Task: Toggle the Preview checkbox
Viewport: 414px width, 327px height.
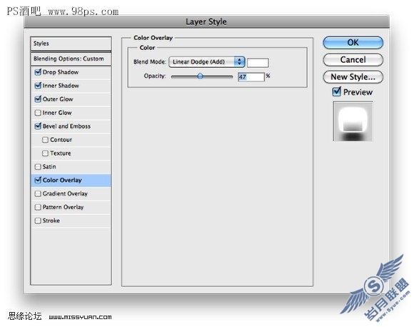Action: 337,91
